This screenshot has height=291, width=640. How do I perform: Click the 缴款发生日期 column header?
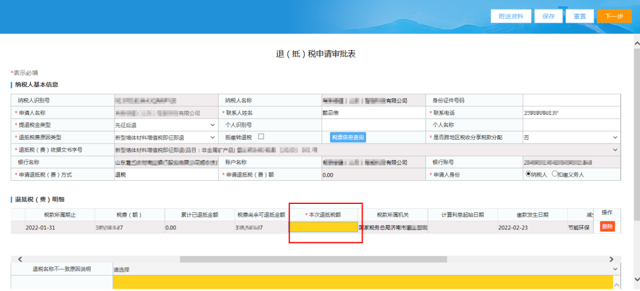(532, 215)
